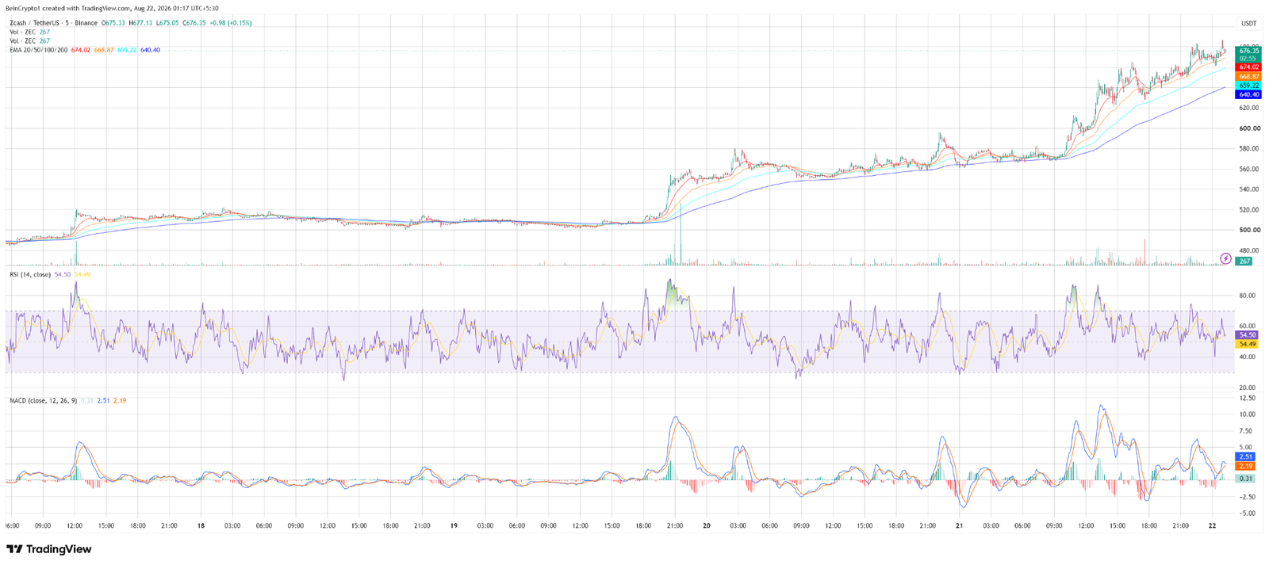Click the 500.00 price scale label

pyautogui.click(x=1249, y=231)
